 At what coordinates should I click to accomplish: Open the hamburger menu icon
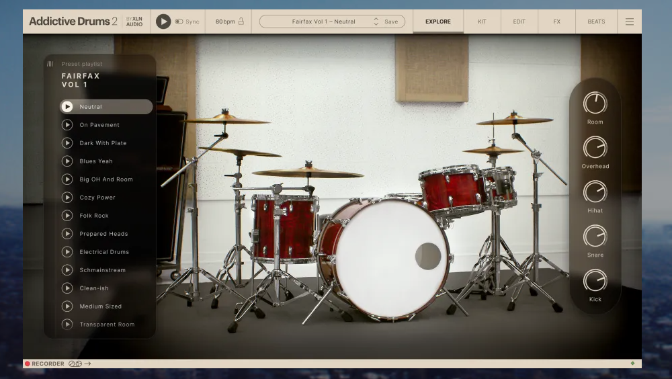click(x=630, y=22)
